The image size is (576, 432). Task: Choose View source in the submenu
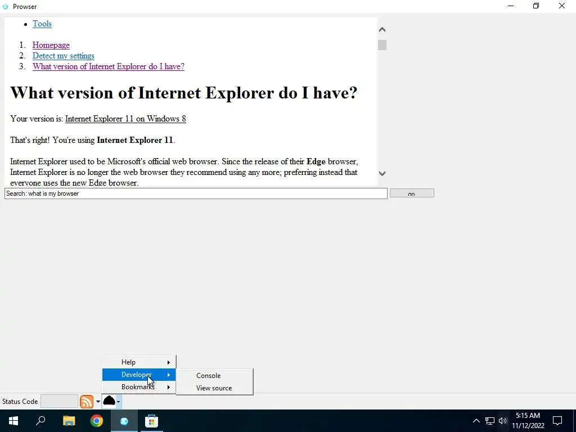tap(214, 388)
